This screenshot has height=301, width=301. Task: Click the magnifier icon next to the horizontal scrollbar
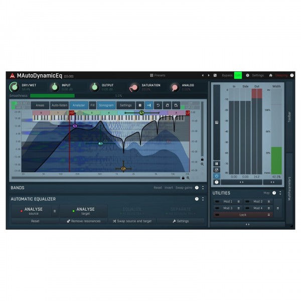pos(188,178)
